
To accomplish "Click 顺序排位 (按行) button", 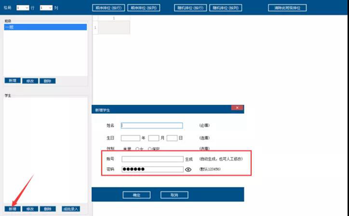I will coord(108,8).
